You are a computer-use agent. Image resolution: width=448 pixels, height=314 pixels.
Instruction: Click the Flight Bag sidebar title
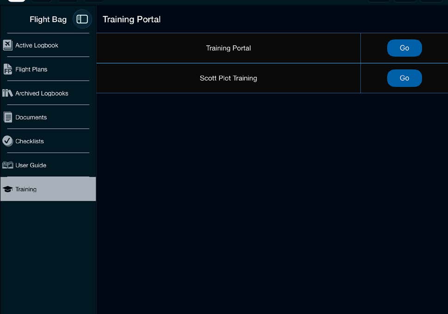coord(48,19)
